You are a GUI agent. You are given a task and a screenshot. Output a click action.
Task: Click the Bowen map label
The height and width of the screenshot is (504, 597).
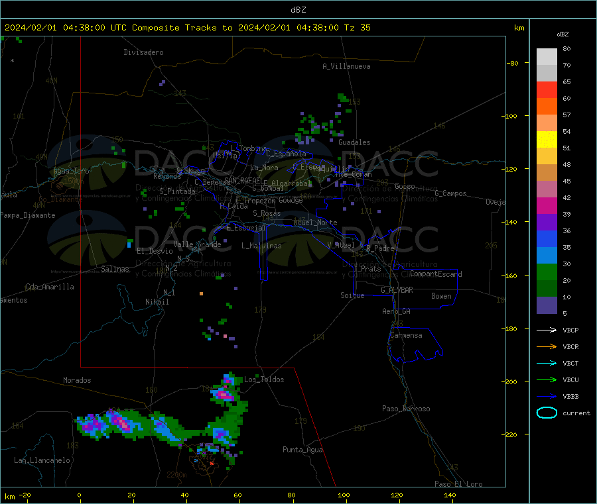442,296
